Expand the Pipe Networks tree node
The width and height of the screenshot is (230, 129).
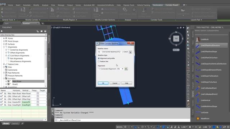pos(4,73)
